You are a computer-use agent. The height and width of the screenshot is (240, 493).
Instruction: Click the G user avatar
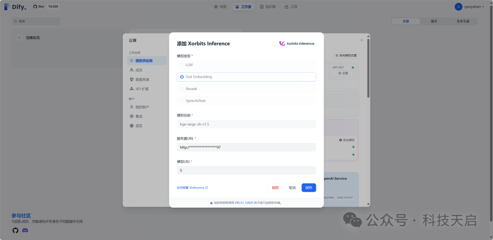[458, 6]
